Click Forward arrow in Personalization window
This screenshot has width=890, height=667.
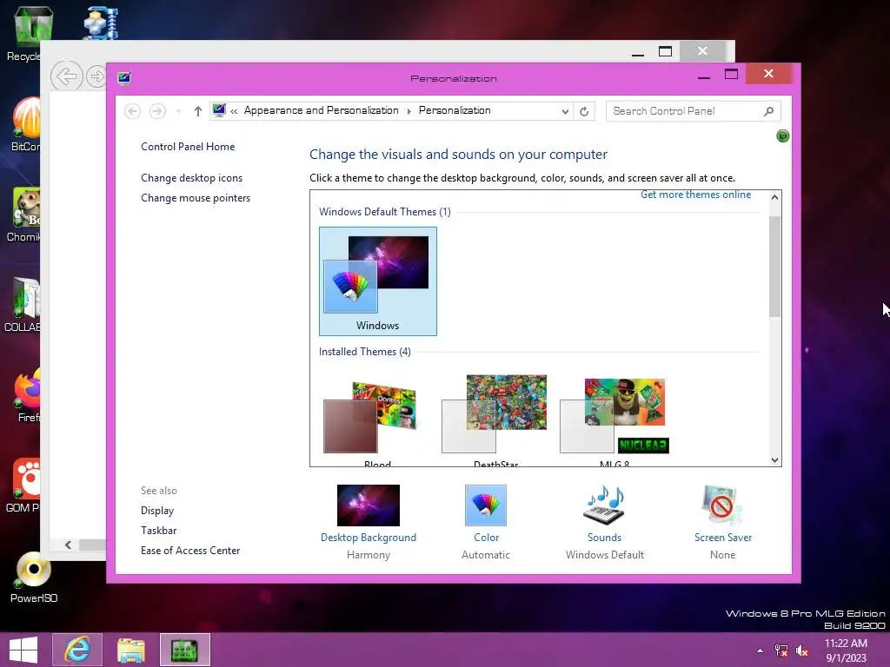(157, 111)
